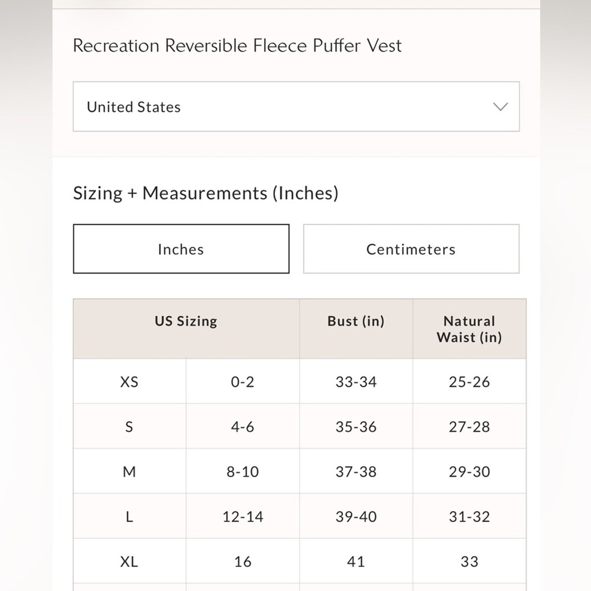Select the M size row label
The width and height of the screenshot is (591, 591).
[129, 472]
